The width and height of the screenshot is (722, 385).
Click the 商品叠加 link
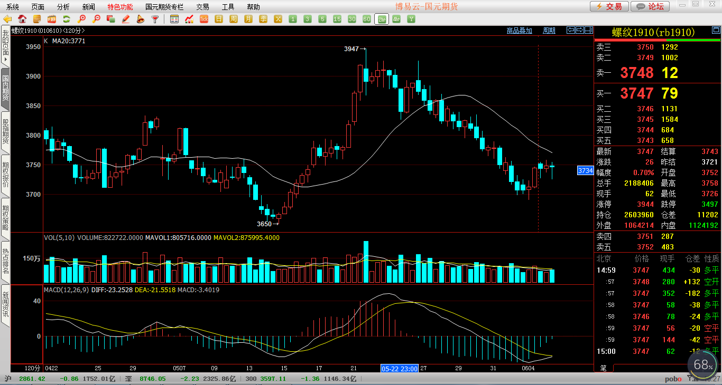point(519,31)
